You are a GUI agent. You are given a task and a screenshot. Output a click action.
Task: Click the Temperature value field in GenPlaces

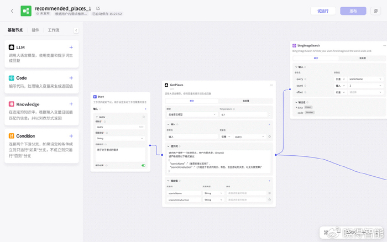click(x=243, y=114)
